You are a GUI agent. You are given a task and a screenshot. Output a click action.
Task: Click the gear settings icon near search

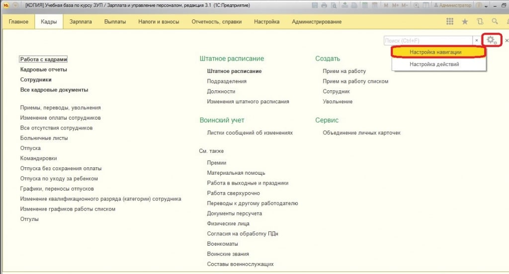[491, 40]
